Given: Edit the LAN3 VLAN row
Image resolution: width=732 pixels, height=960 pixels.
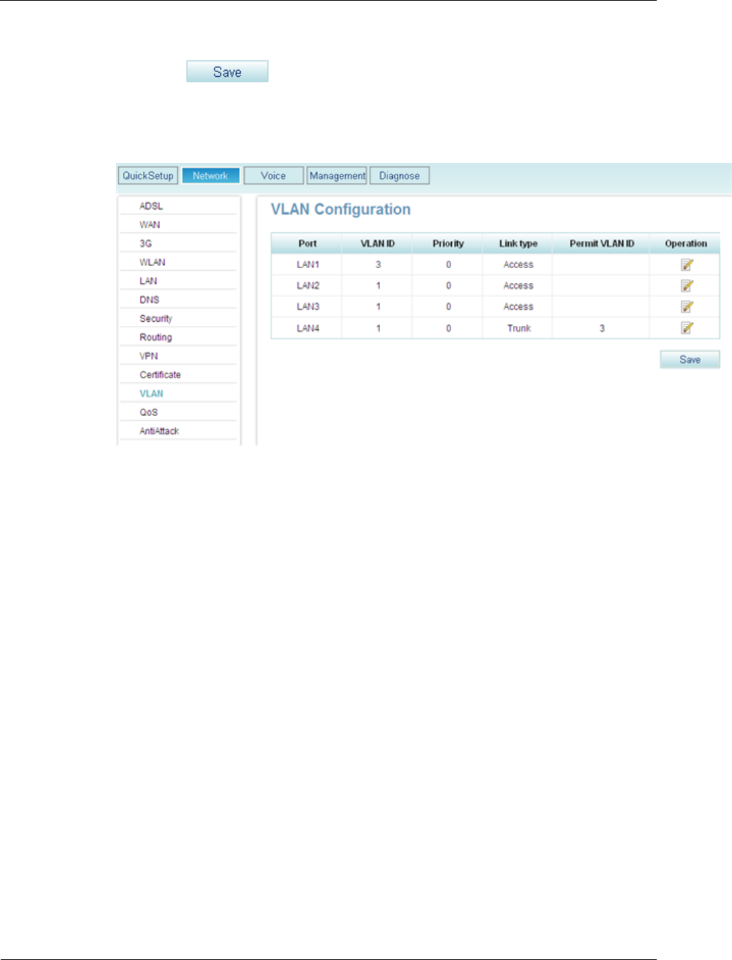Looking at the screenshot, I should (x=687, y=307).
